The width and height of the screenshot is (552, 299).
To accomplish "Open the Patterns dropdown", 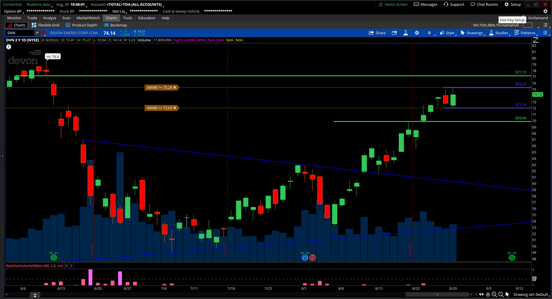I will [526, 33].
